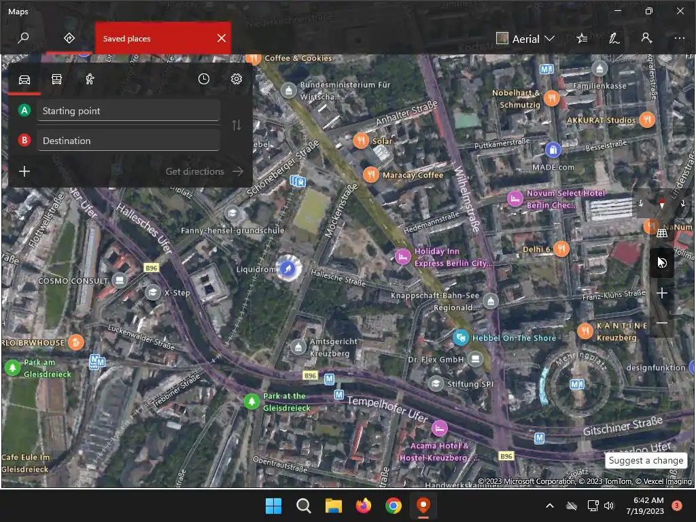Select Stiftung SPI marker
Screen dimensions: 696x522
[436, 383]
